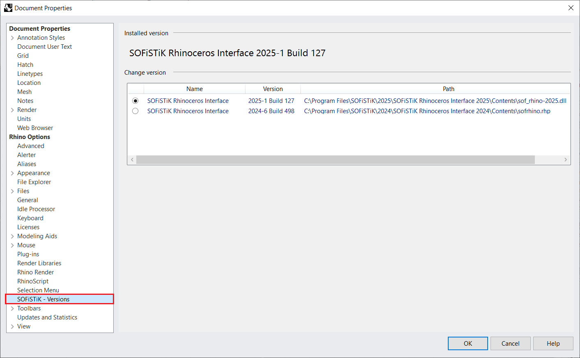The width and height of the screenshot is (580, 358).
Task: Open the Aliases options page
Action: pos(27,164)
